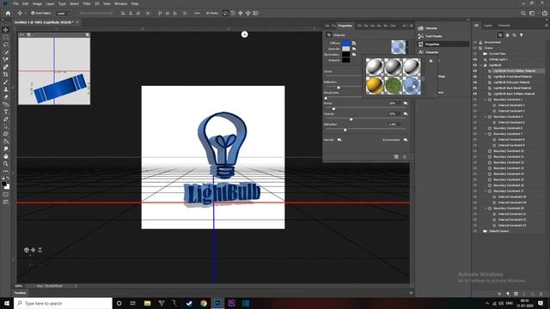Collapse Boundary Constraint 4 group
This screenshot has width=550, height=309.
click(x=486, y=117)
